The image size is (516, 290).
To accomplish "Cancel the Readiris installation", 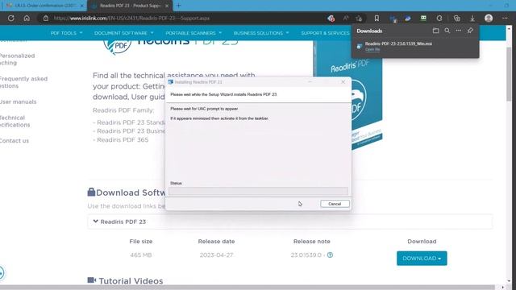I will [335, 204].
